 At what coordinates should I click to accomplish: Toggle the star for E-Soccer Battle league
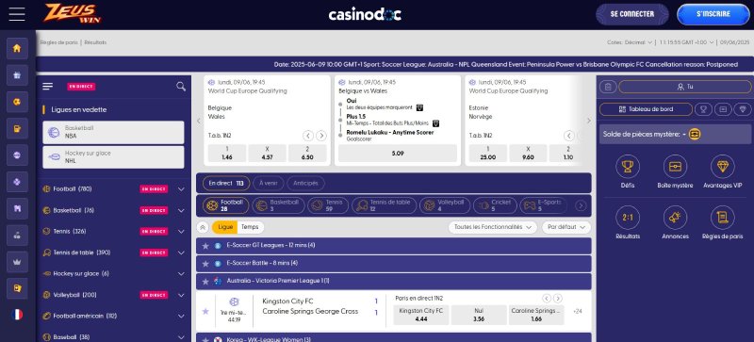coord(205,264)
